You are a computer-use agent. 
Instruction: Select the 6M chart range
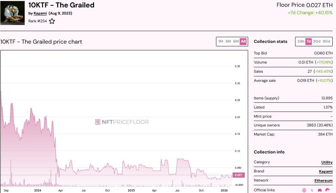point(236,41)
